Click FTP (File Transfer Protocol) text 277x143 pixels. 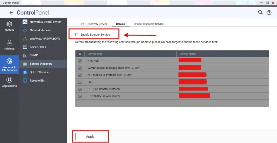(104, 89)
